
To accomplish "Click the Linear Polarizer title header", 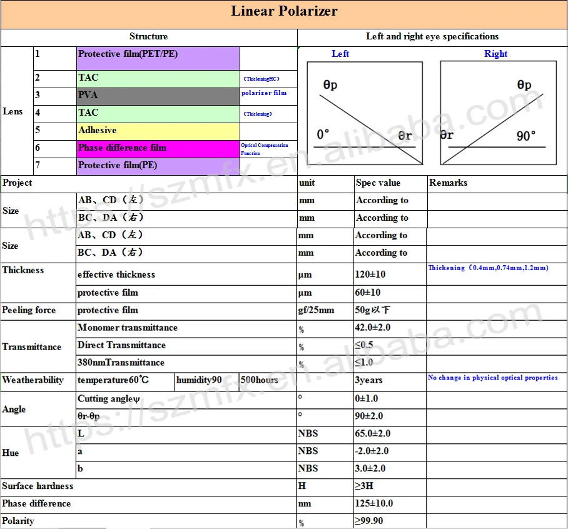I will tap(284, 11).
